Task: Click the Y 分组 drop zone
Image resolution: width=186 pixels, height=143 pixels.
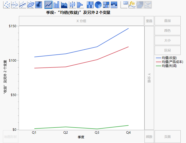Action: click(x=149, y=78)
